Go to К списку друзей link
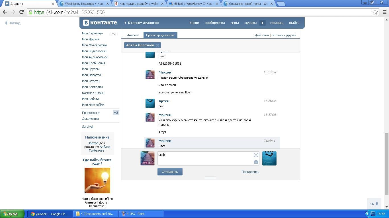The width and height of the screenshot is (389, 218). click(x=284, y=35)
